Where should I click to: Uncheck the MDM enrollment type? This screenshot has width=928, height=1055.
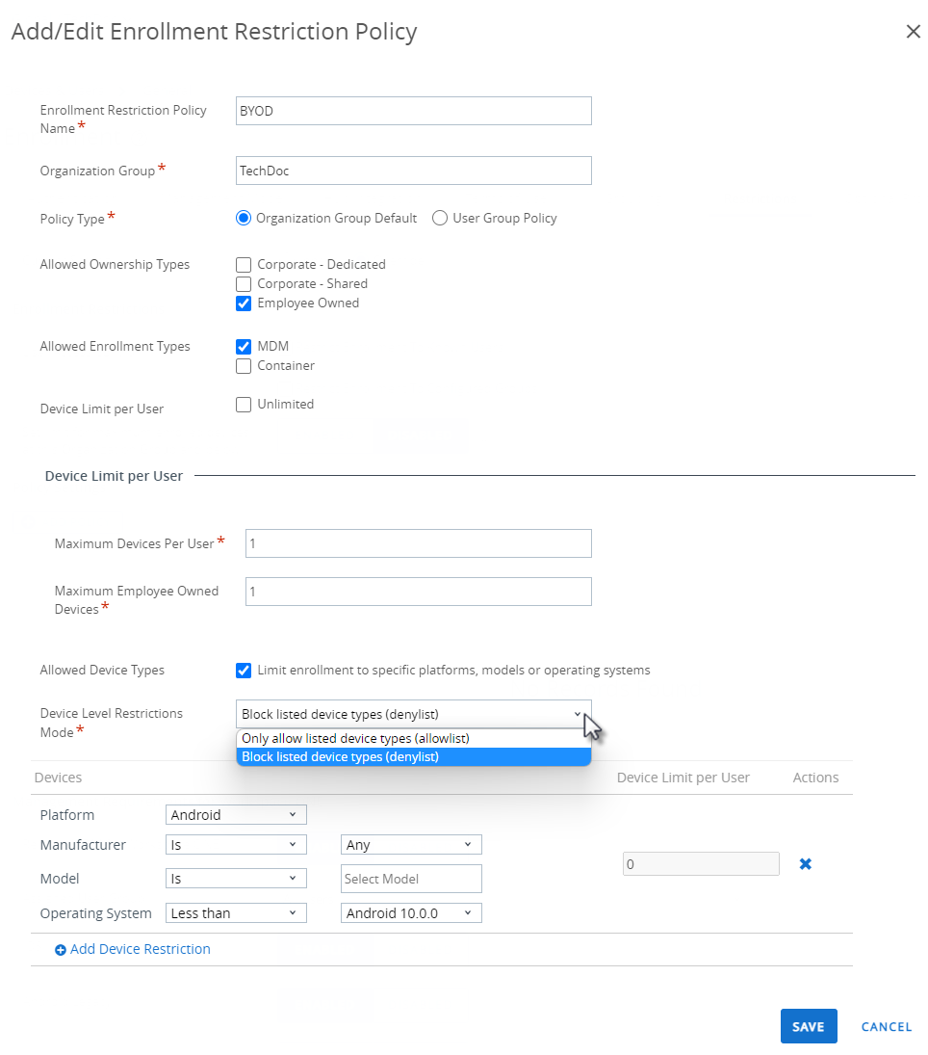[244, 347]
